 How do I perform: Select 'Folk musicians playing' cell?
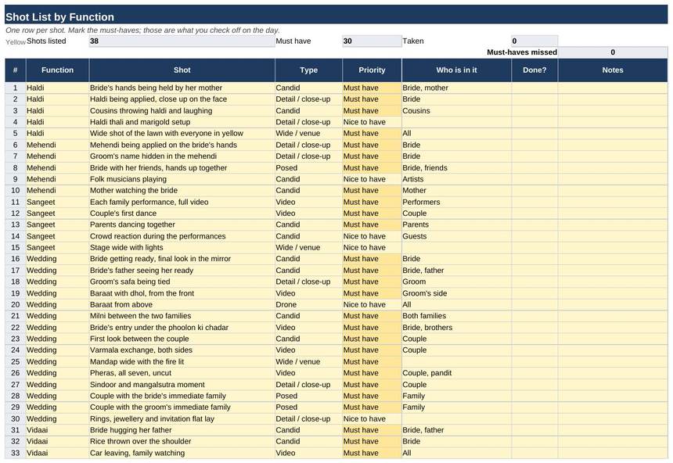pyautogui.click(x=182, y=179)
